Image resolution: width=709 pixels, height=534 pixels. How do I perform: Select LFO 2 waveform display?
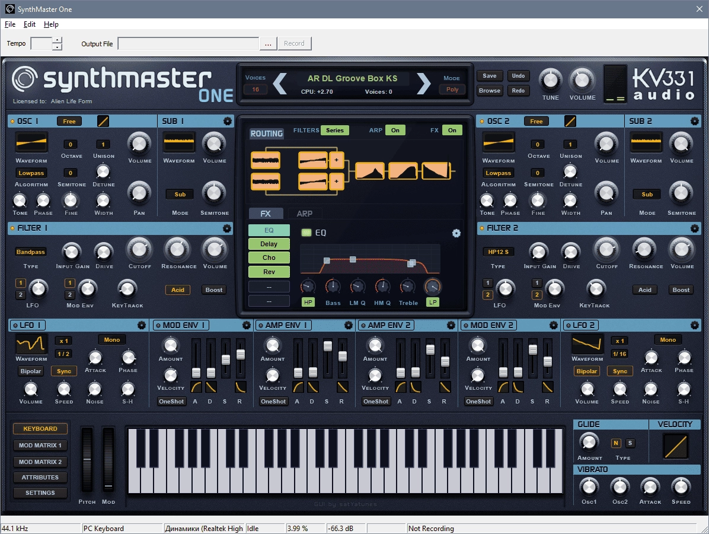coord(587,344)
